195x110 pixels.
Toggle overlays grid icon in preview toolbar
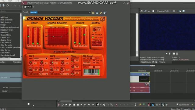tap(174, 11)
